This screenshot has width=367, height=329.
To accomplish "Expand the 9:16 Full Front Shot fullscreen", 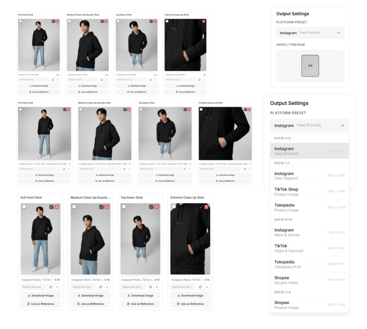I will coord(52,207).
